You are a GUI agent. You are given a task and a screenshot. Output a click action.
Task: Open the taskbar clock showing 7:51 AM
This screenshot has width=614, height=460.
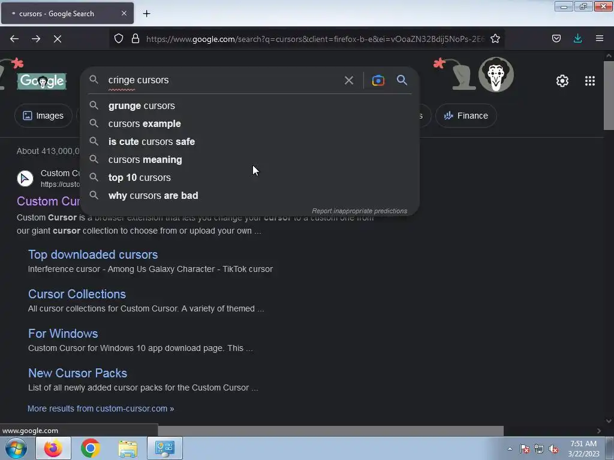[583, 449]
